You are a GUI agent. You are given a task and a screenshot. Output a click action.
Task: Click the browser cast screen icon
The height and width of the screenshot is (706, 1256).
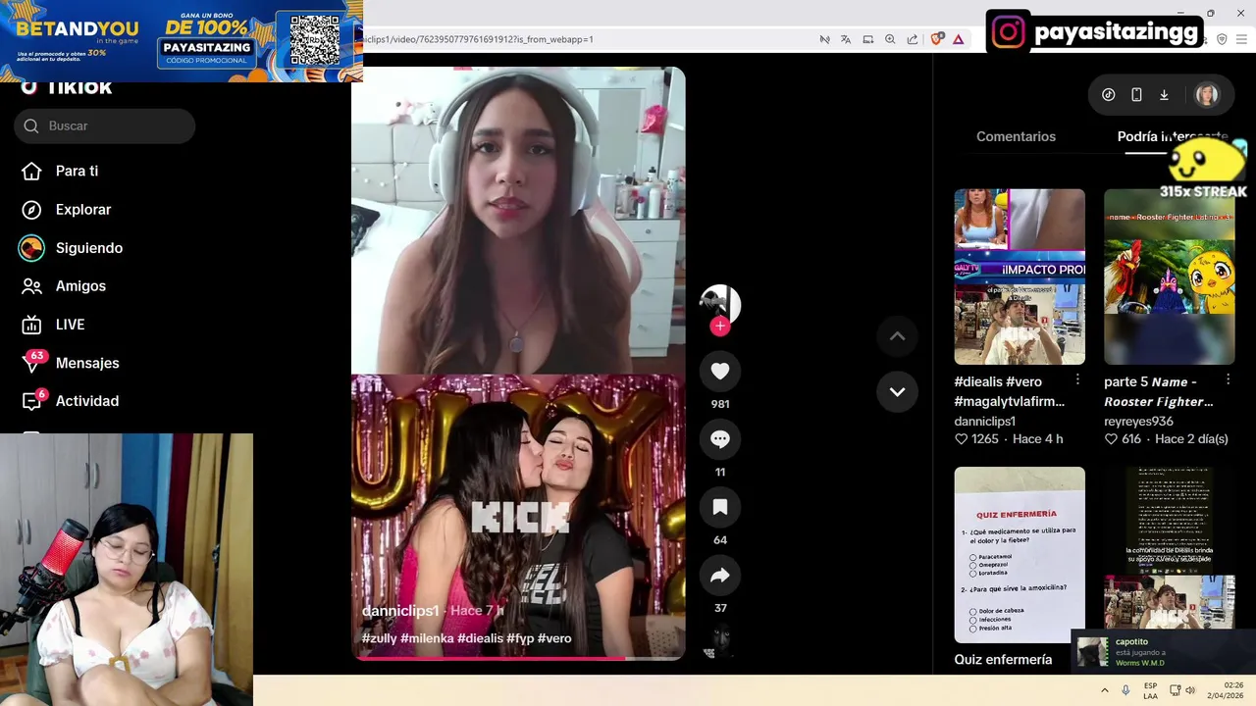click(x=868, y=39)
